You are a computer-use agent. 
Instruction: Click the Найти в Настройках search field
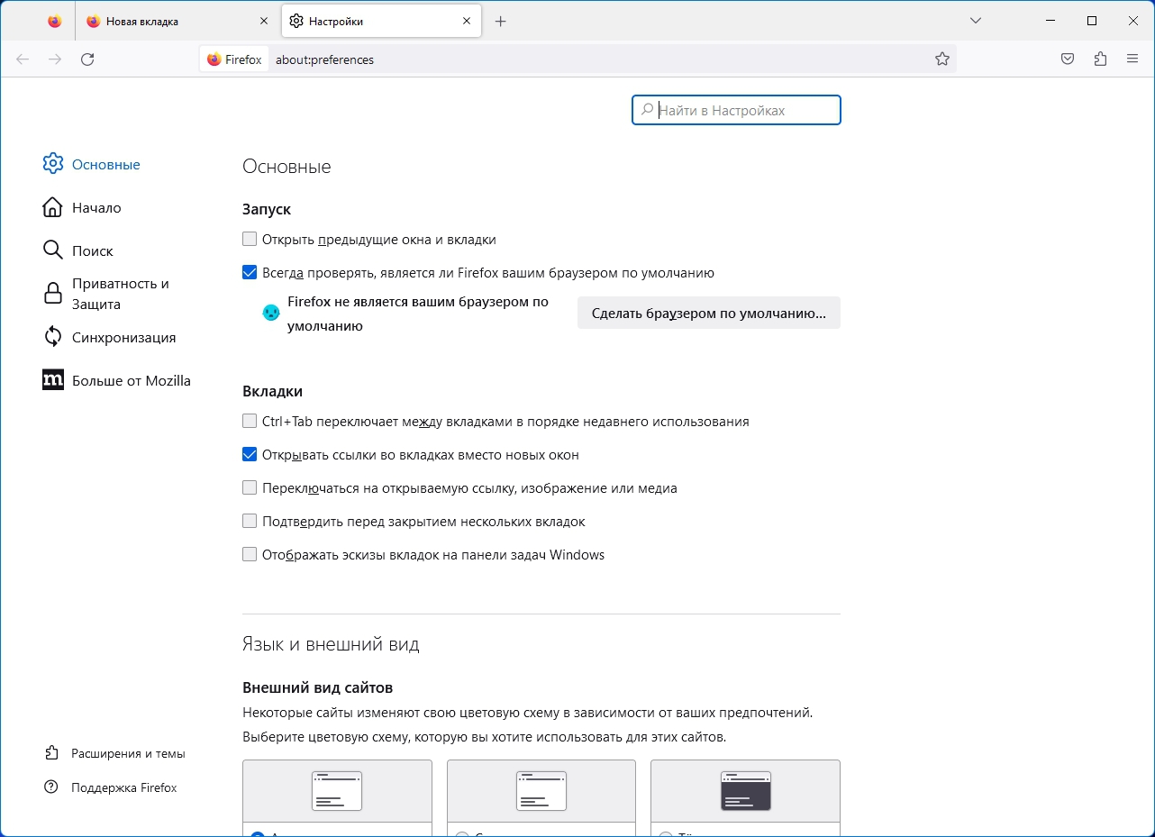[x=736, y=110]
